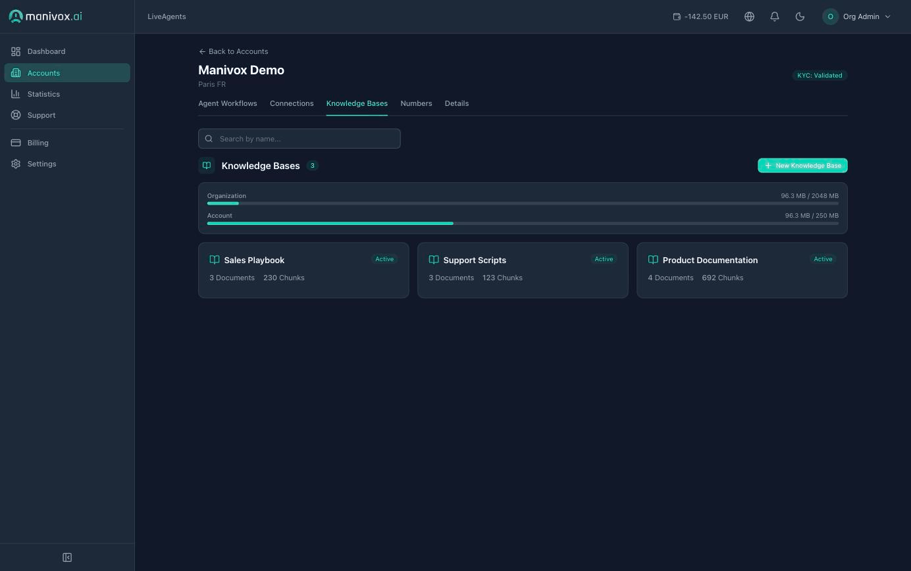Select Accounts in the sidebar

(67, 73)
